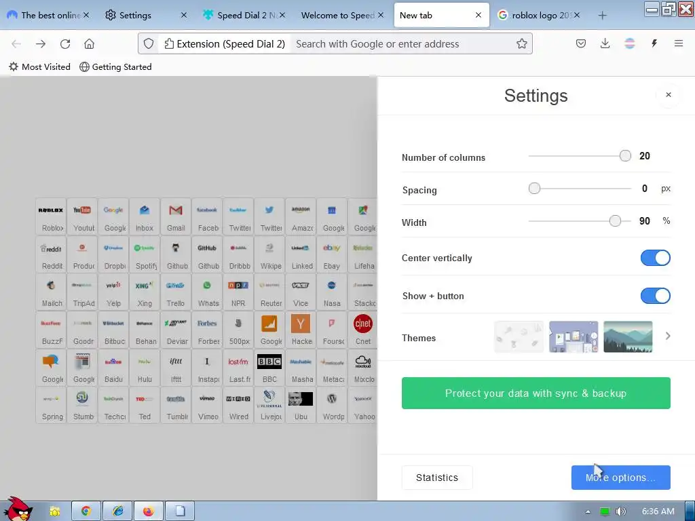
Task: Close the Settings panel
Action: (x=669, y=95)
